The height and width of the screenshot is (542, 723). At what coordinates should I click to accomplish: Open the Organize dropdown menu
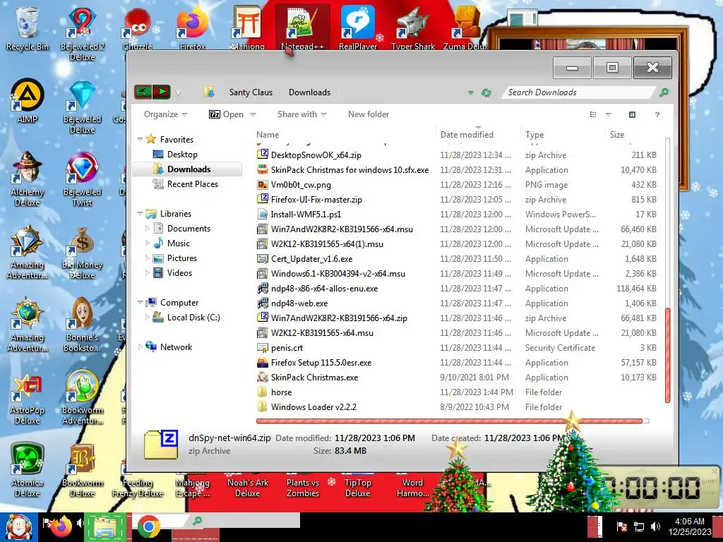(x=165, y=114)
